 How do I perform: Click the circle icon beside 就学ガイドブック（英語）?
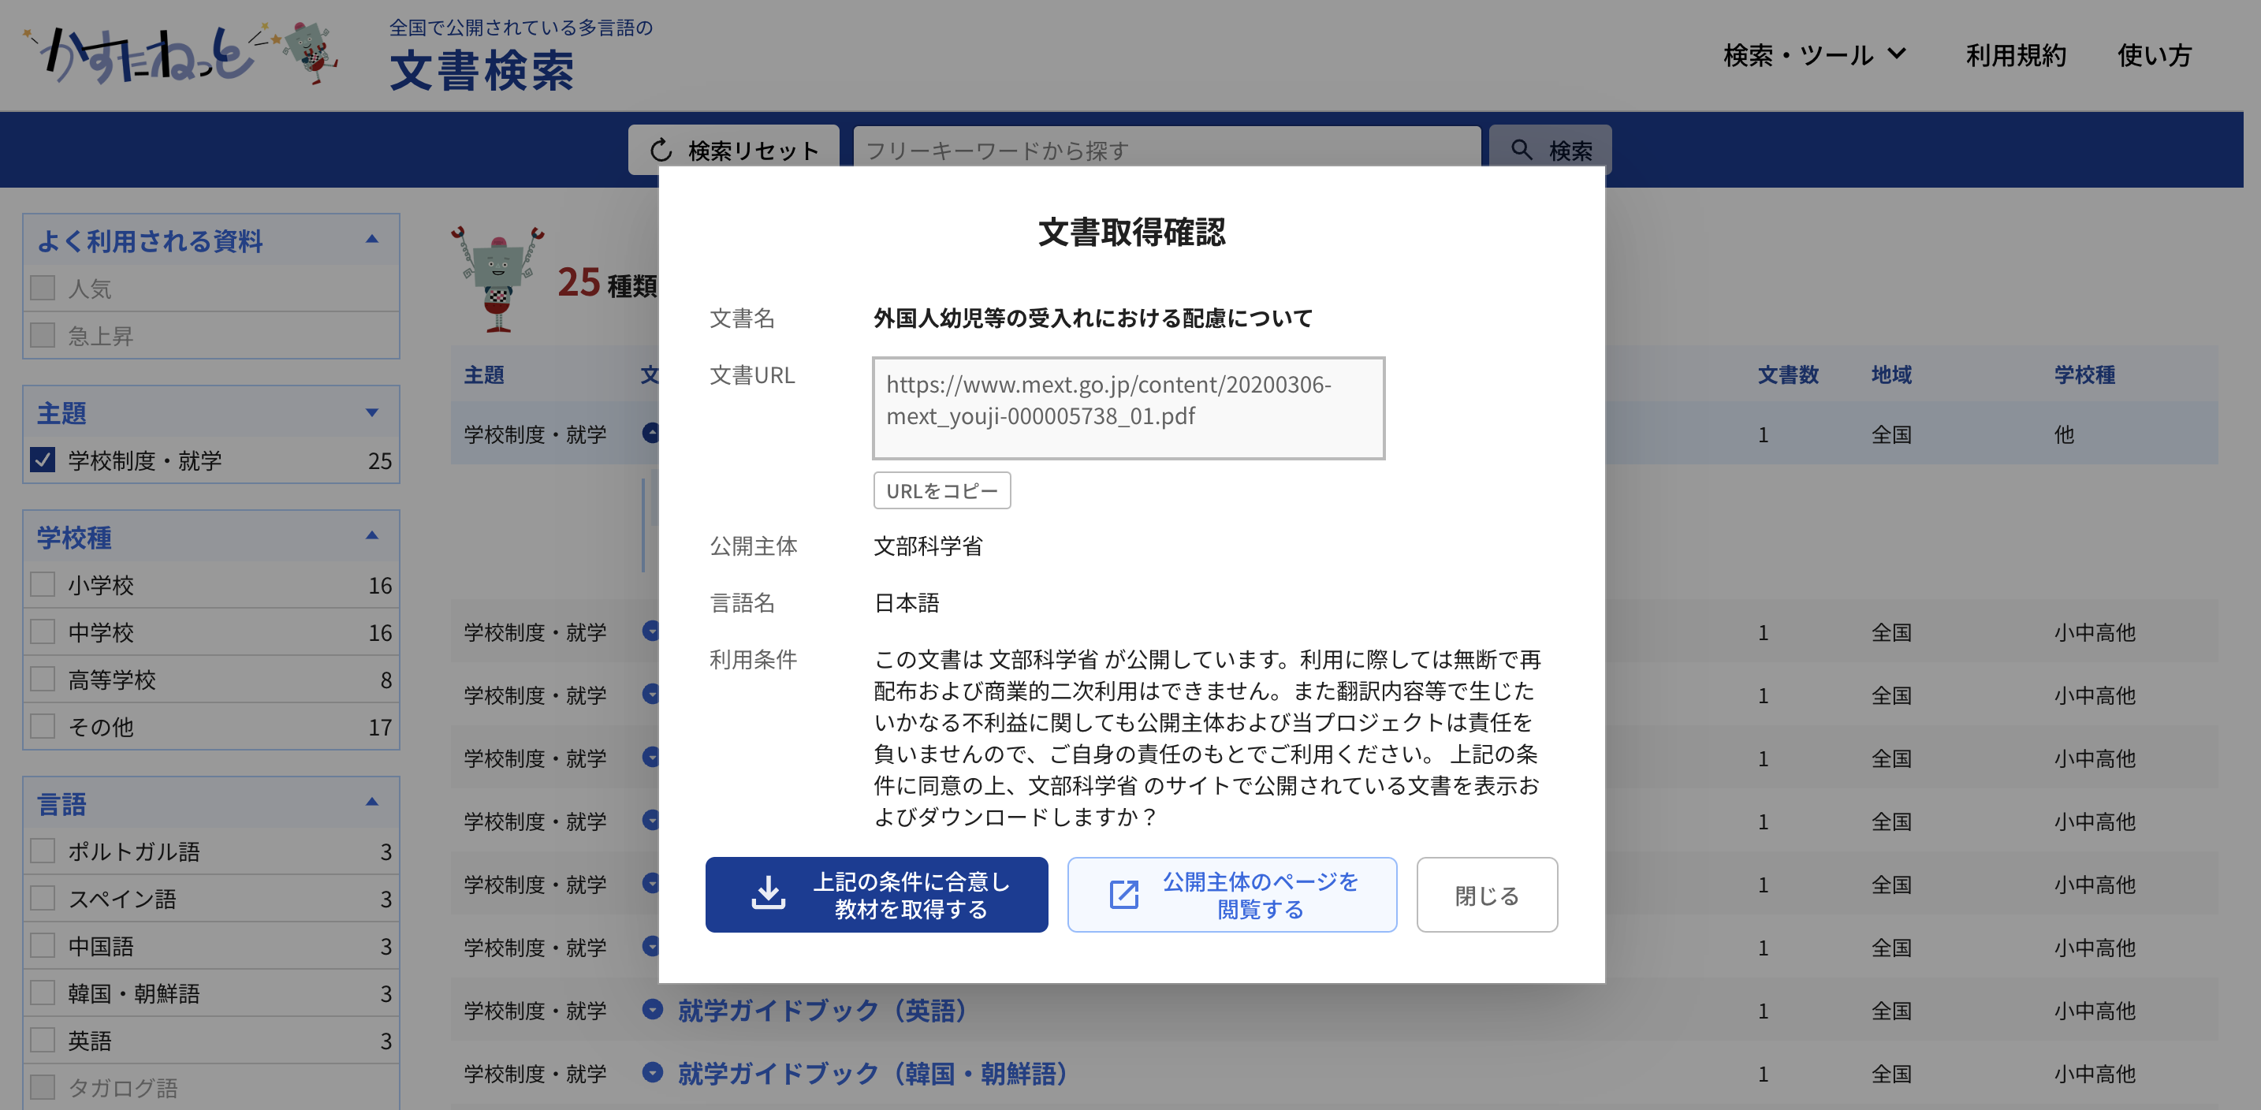coord(652,1010)
